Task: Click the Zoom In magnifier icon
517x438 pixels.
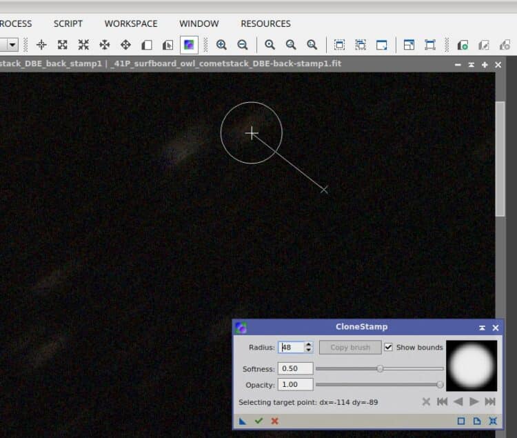Action: 221,45
